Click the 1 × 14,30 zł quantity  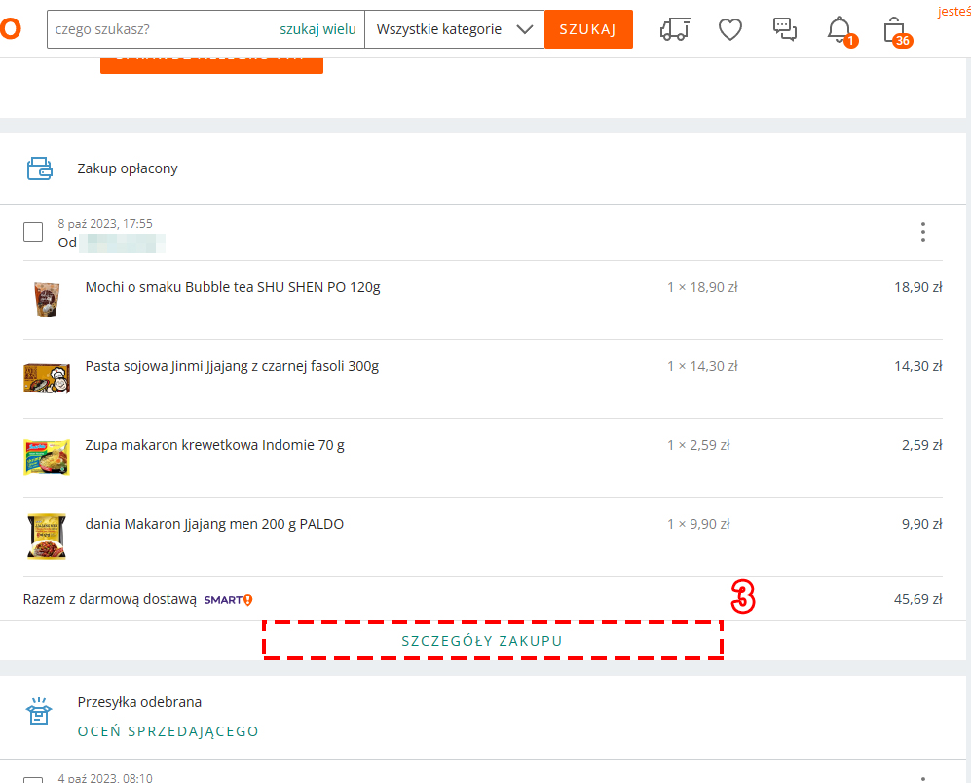click(x=702, y=366)
